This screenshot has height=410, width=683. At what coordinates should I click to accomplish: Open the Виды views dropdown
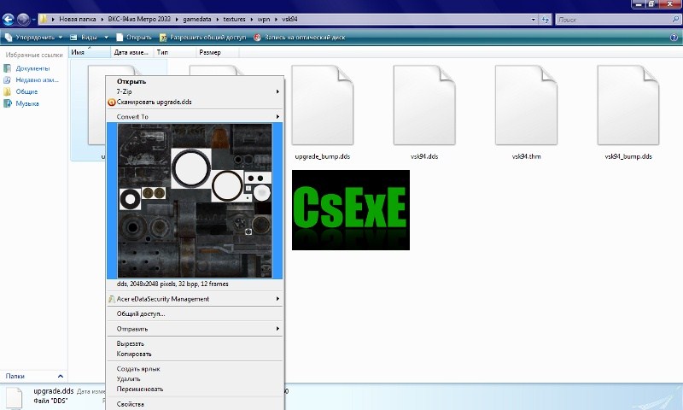pos(89,38)
